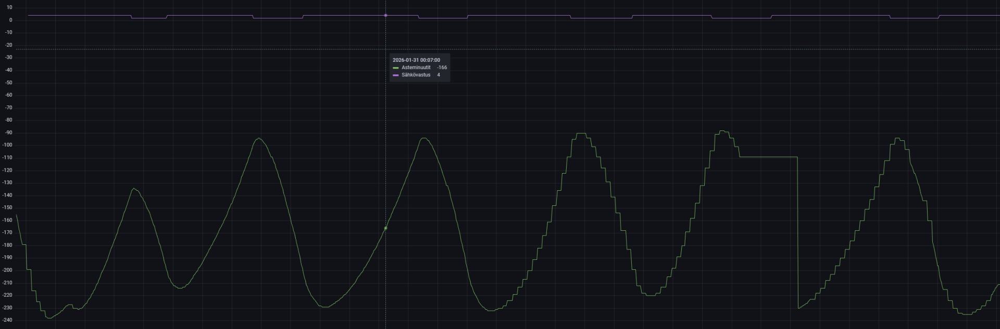
Task: Click the -150 label on the y-axis
Action: point(8,207)
